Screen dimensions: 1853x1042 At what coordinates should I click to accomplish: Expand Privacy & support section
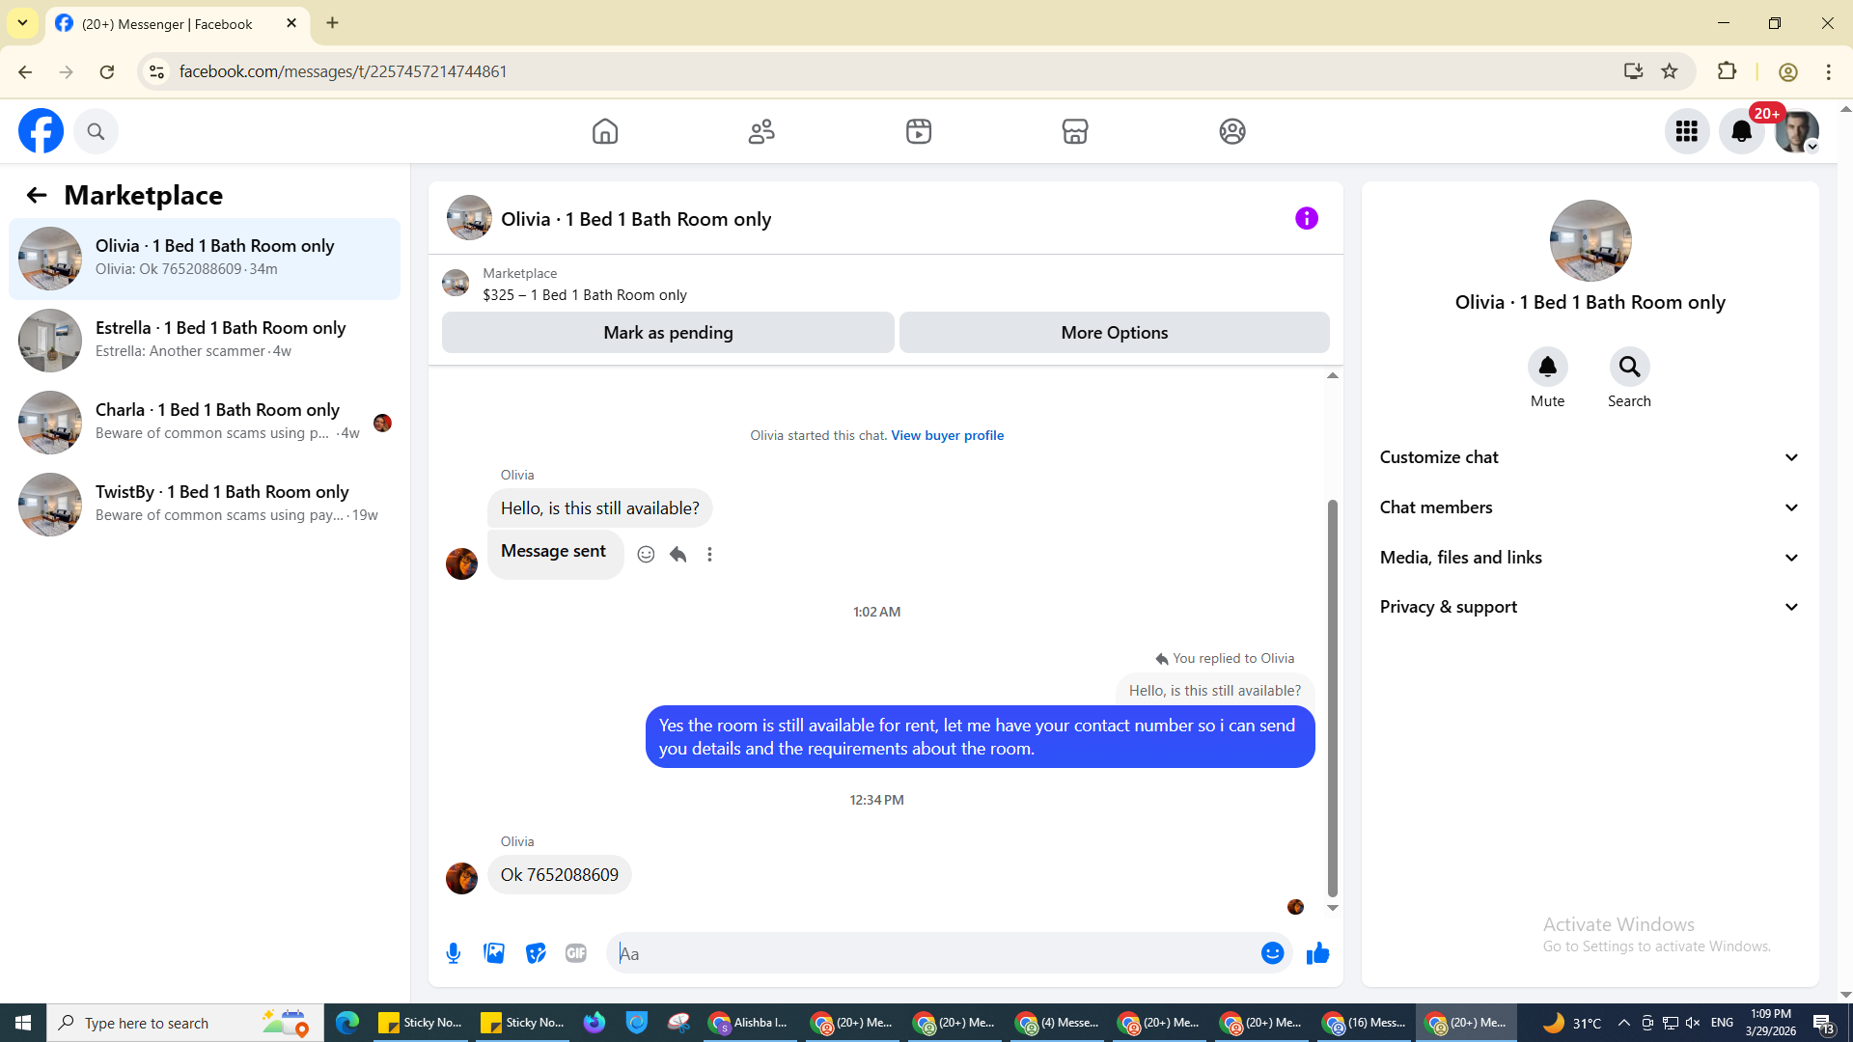[x=1590, y=607]
